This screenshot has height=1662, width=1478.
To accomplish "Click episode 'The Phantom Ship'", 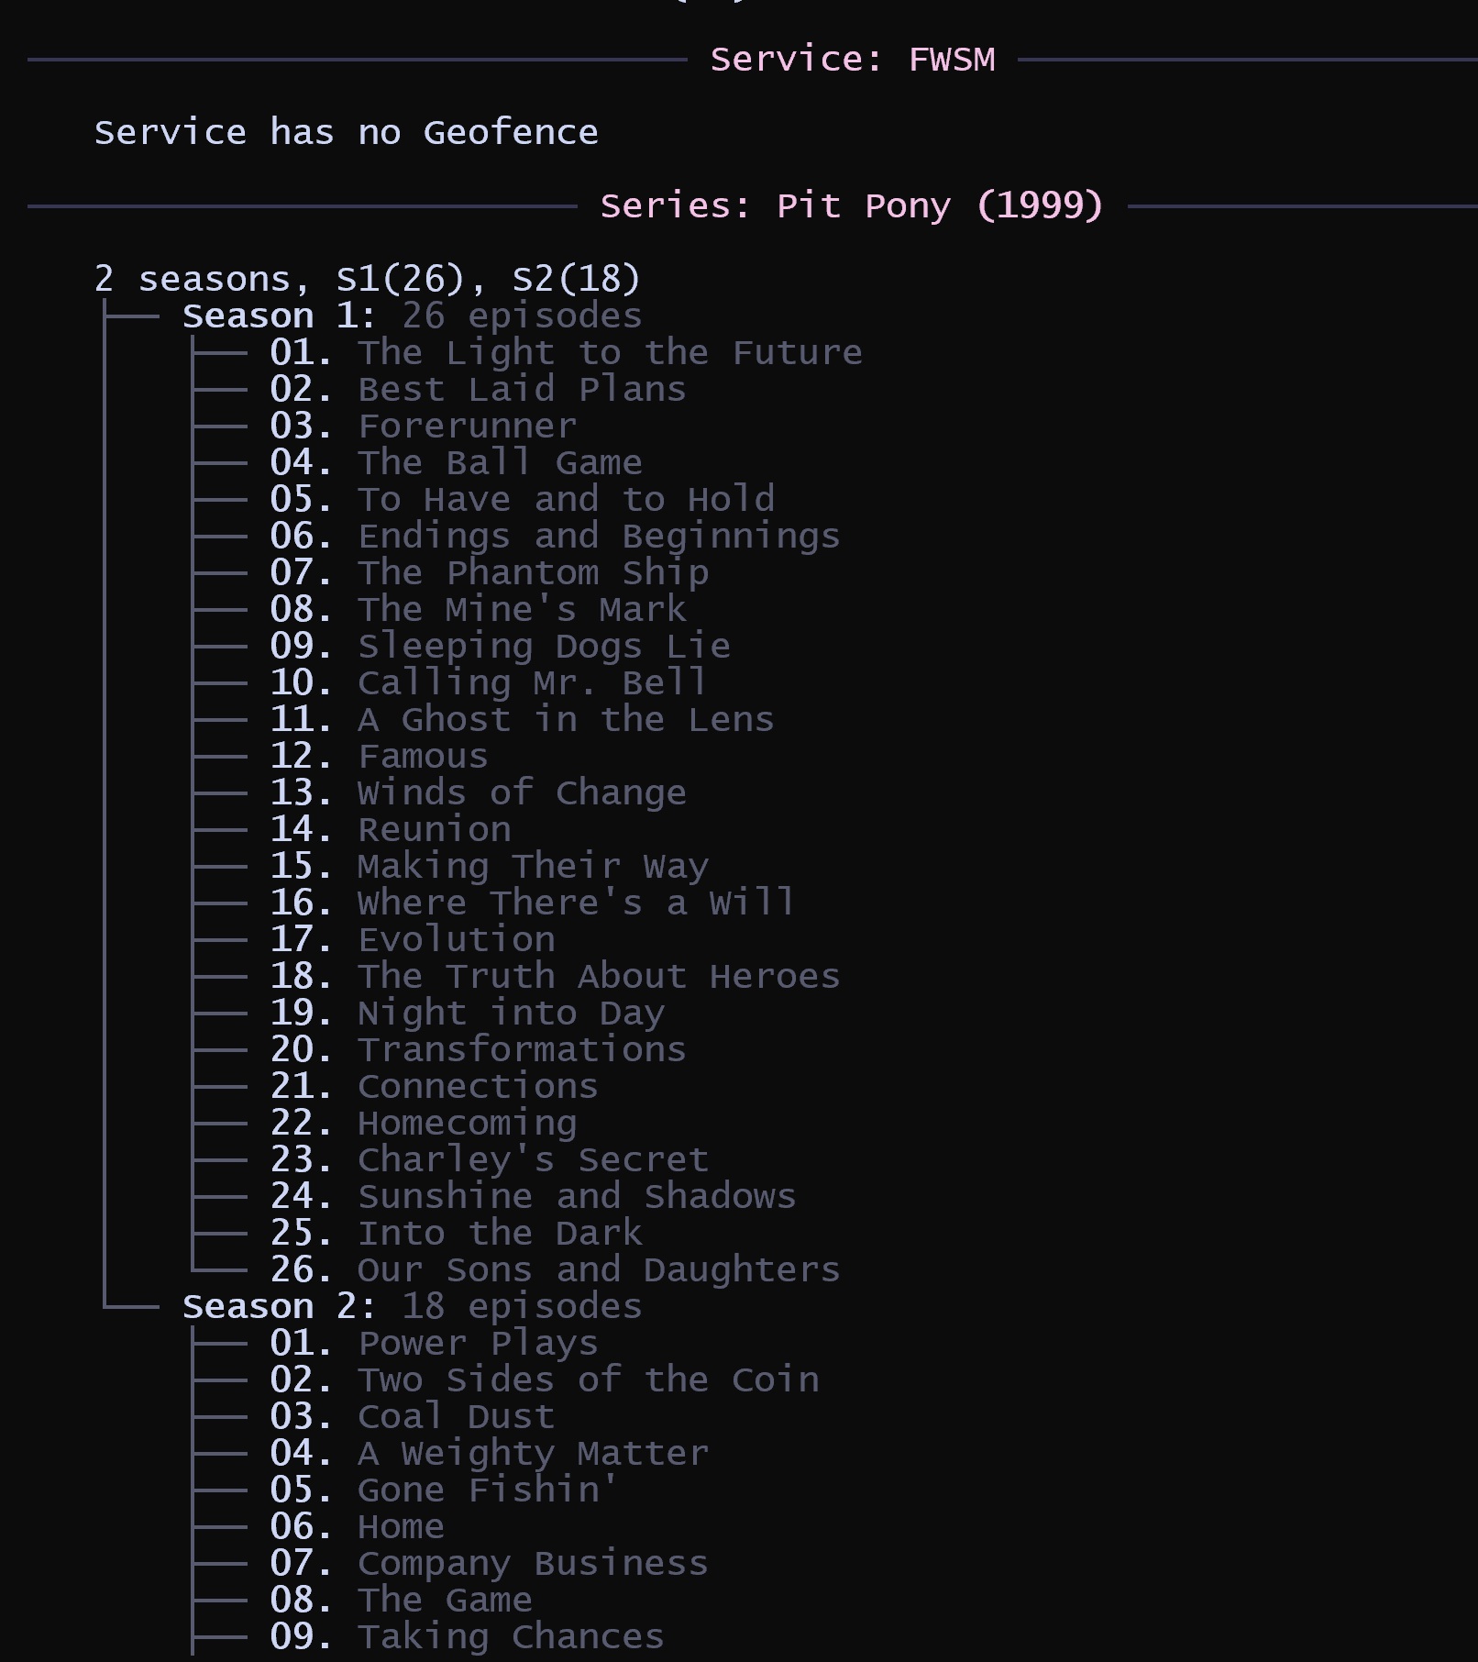I will pyautogui.click(x=533, y=573).
